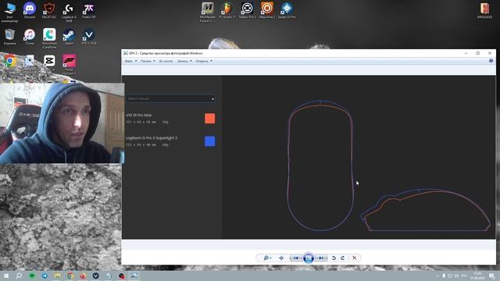Open the Discord desktop shortcut
The width and height of the screenshot is (500, 281).
coord(30,10)
